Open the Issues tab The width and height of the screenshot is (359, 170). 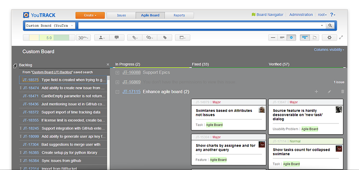click(x=121, y=15)
